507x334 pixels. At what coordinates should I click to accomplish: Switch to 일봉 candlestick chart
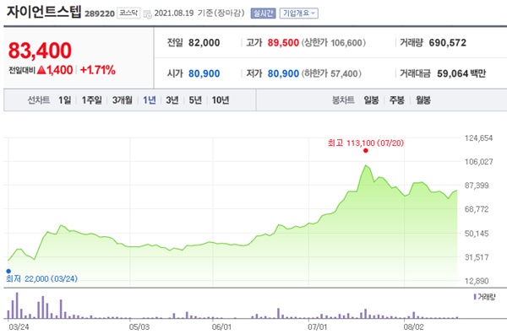[371, 100]
